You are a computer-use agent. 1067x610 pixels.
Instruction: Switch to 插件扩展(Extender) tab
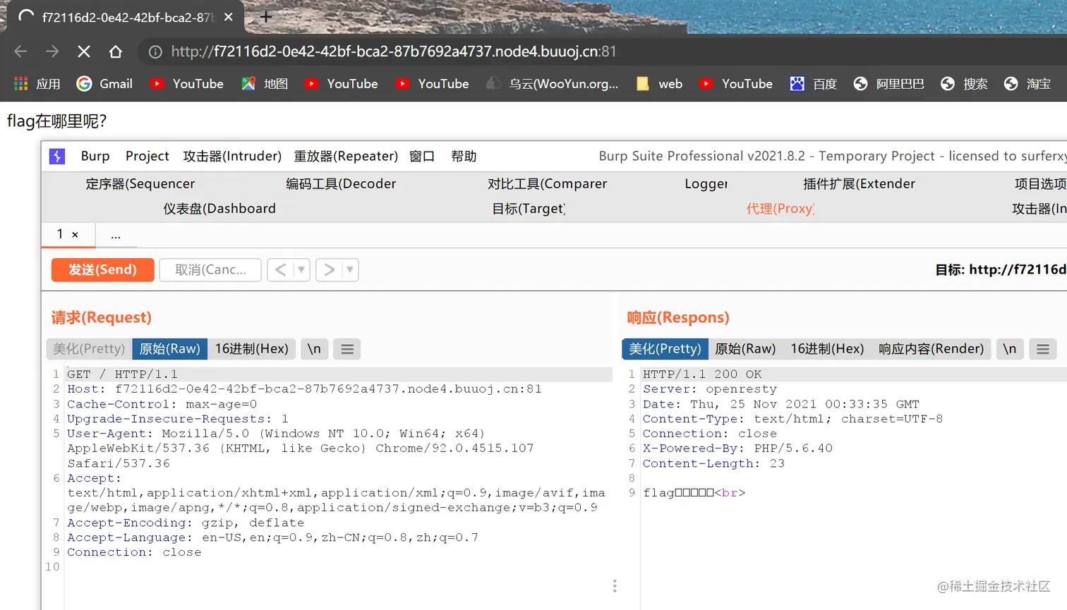859,184
